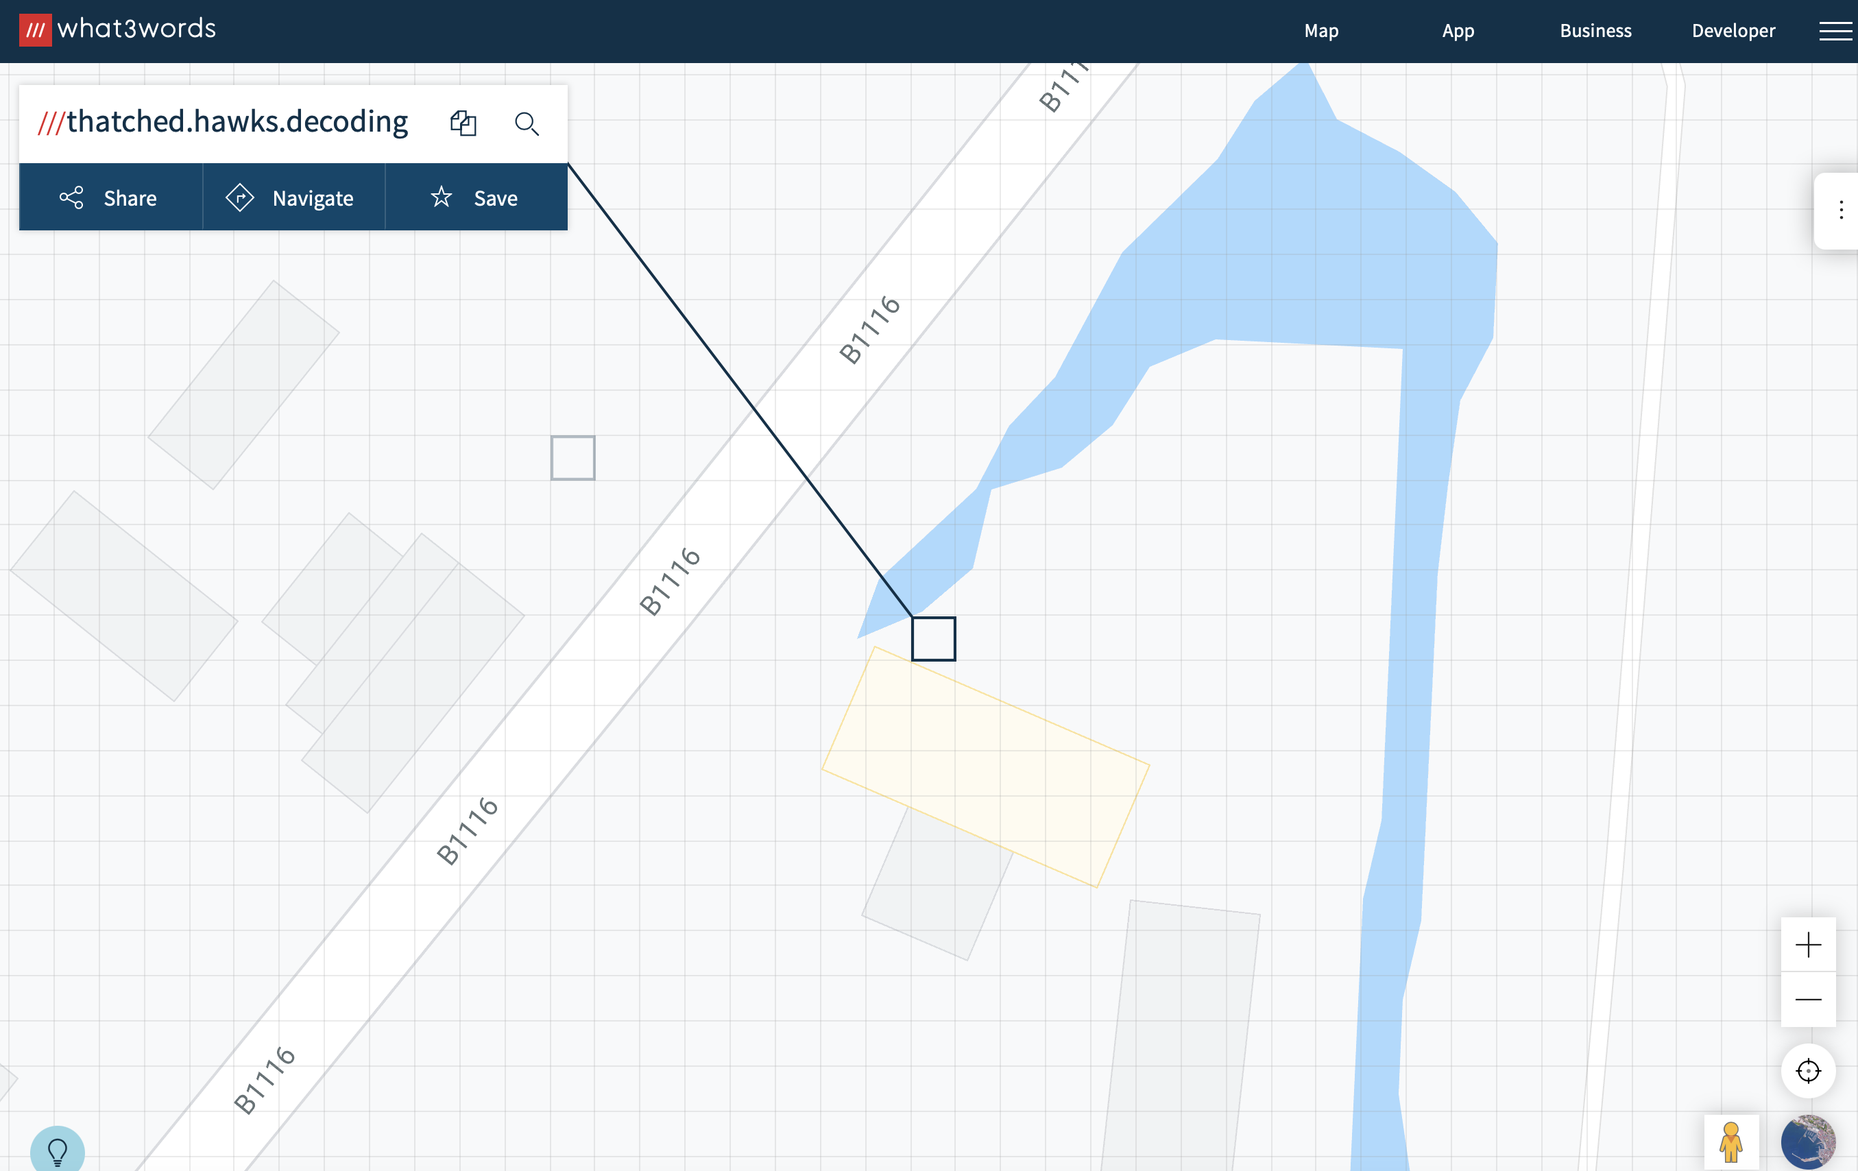Viewport: 1858px width, 1171px height.
Task: Click the yellow highlighted building
Action: [x=985, y=766]
